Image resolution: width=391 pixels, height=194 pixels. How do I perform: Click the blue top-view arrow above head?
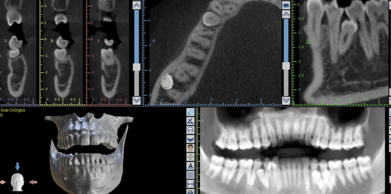coord(17,167)
